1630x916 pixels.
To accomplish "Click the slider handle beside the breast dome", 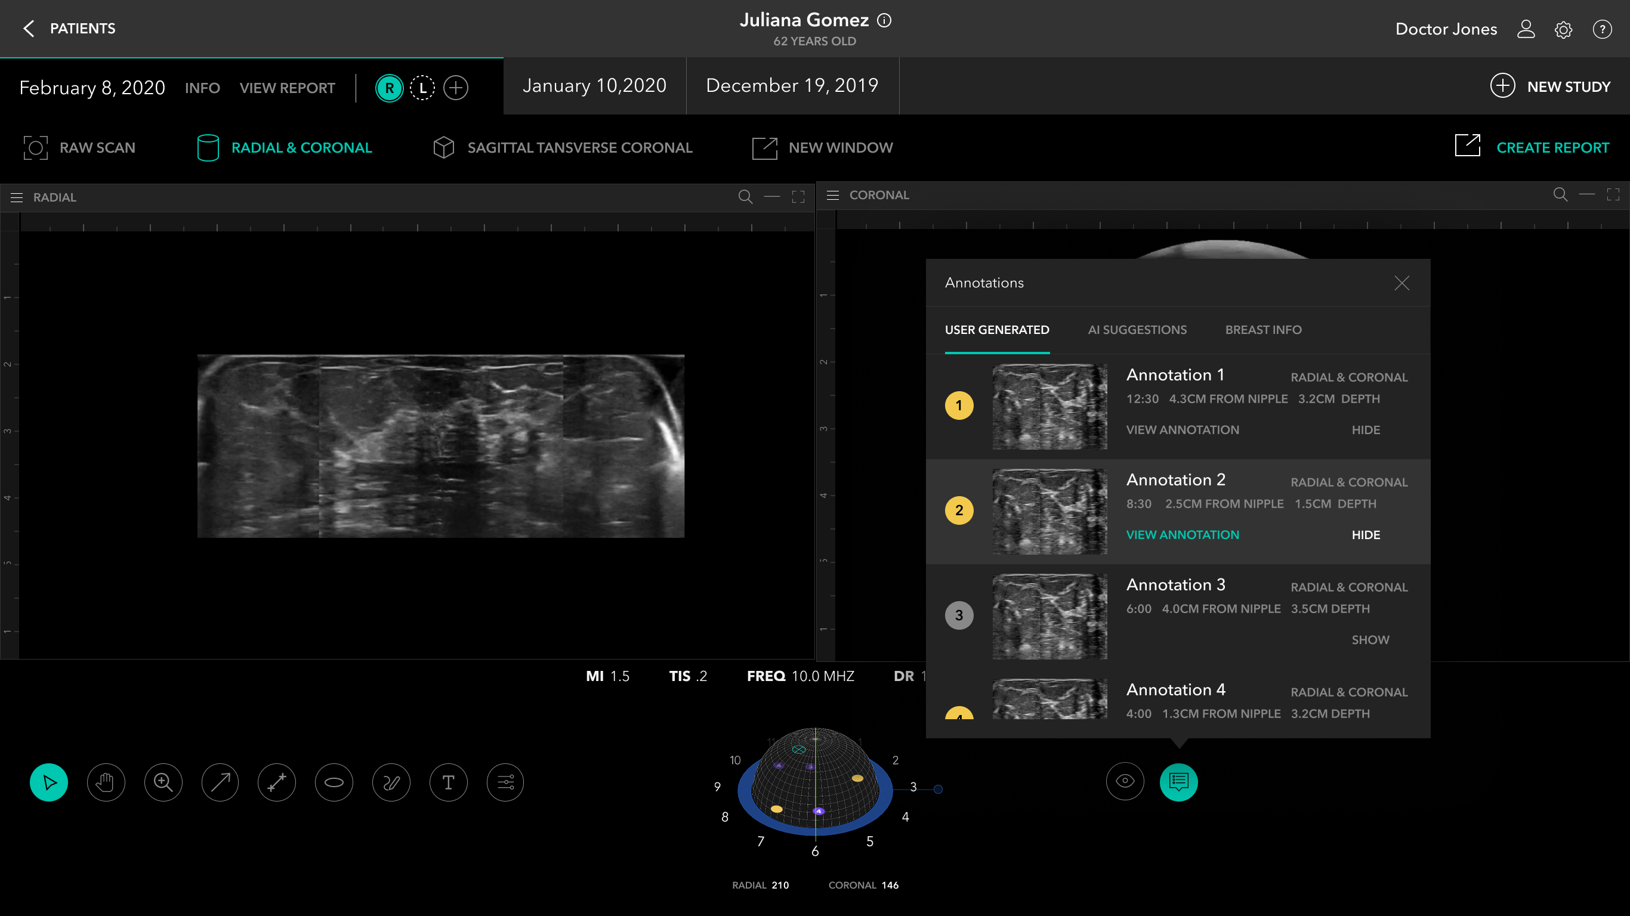I will (x=938, y=789).
